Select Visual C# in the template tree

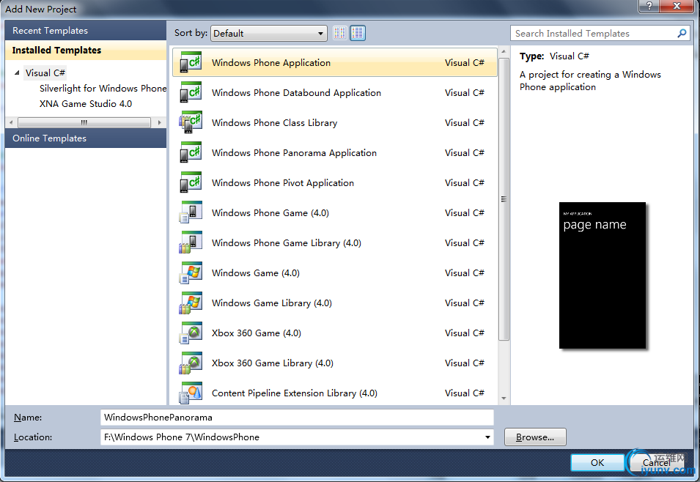tap(45, 73)
